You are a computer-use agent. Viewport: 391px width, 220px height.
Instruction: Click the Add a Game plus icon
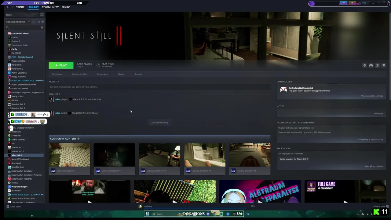tap(8, 207)
